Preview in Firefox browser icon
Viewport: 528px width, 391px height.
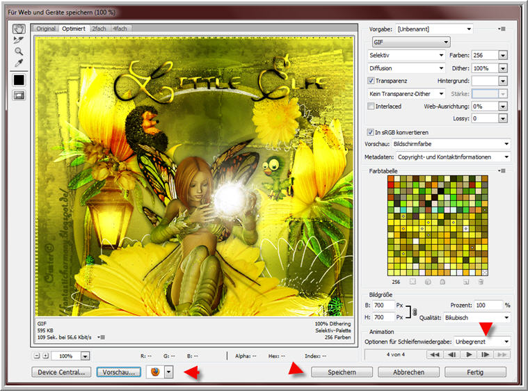click(x=155, y=372)
